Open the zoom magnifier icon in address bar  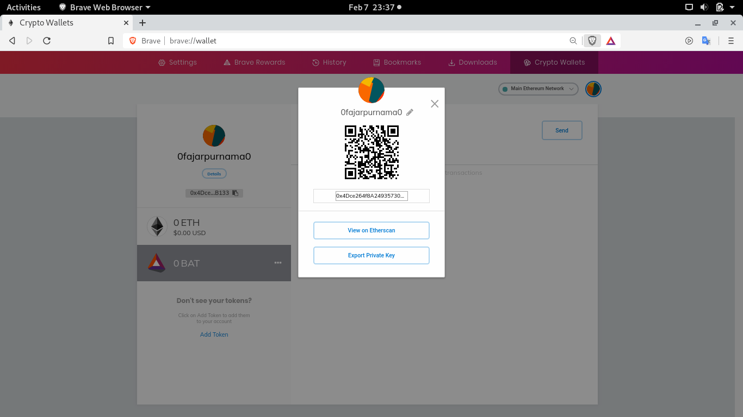(x=573, y=41)
